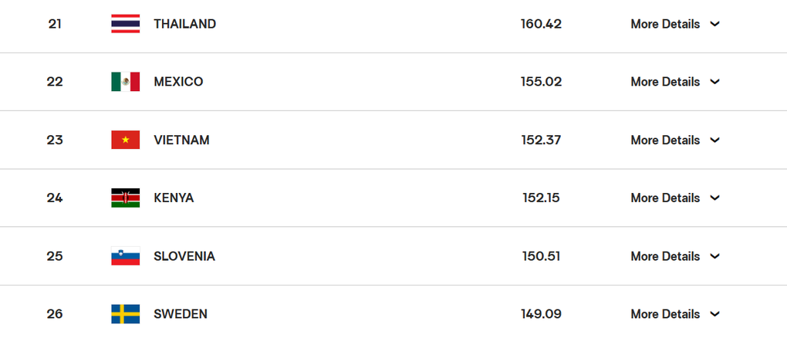Expand the chevron arrow for Sweden
Image resolution: width=787 pixels, height=338 pixels.
(714, 314)
